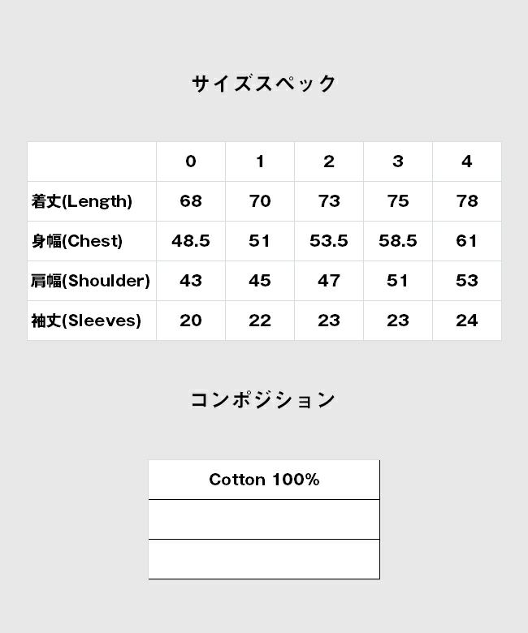Image resolution: width=528 pixels, height=633 pixels.
Task: Select size column header 0
Action: click(191, 161)
